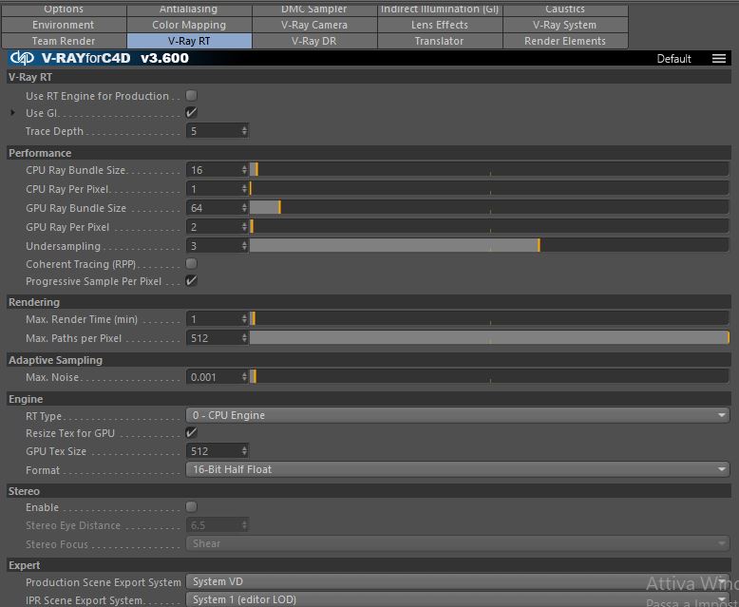Toggle Progressive Sample Per Pixel checkbox
Image resolution: width=739 pixels, height=607 pixels.
[191, 281]
